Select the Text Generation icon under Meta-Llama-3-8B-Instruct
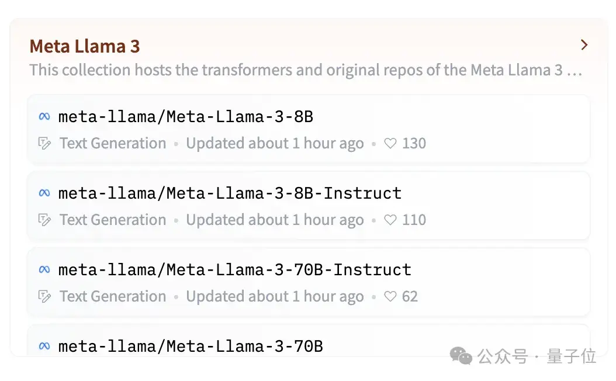 pyautogui.click(x=45, y=219)
